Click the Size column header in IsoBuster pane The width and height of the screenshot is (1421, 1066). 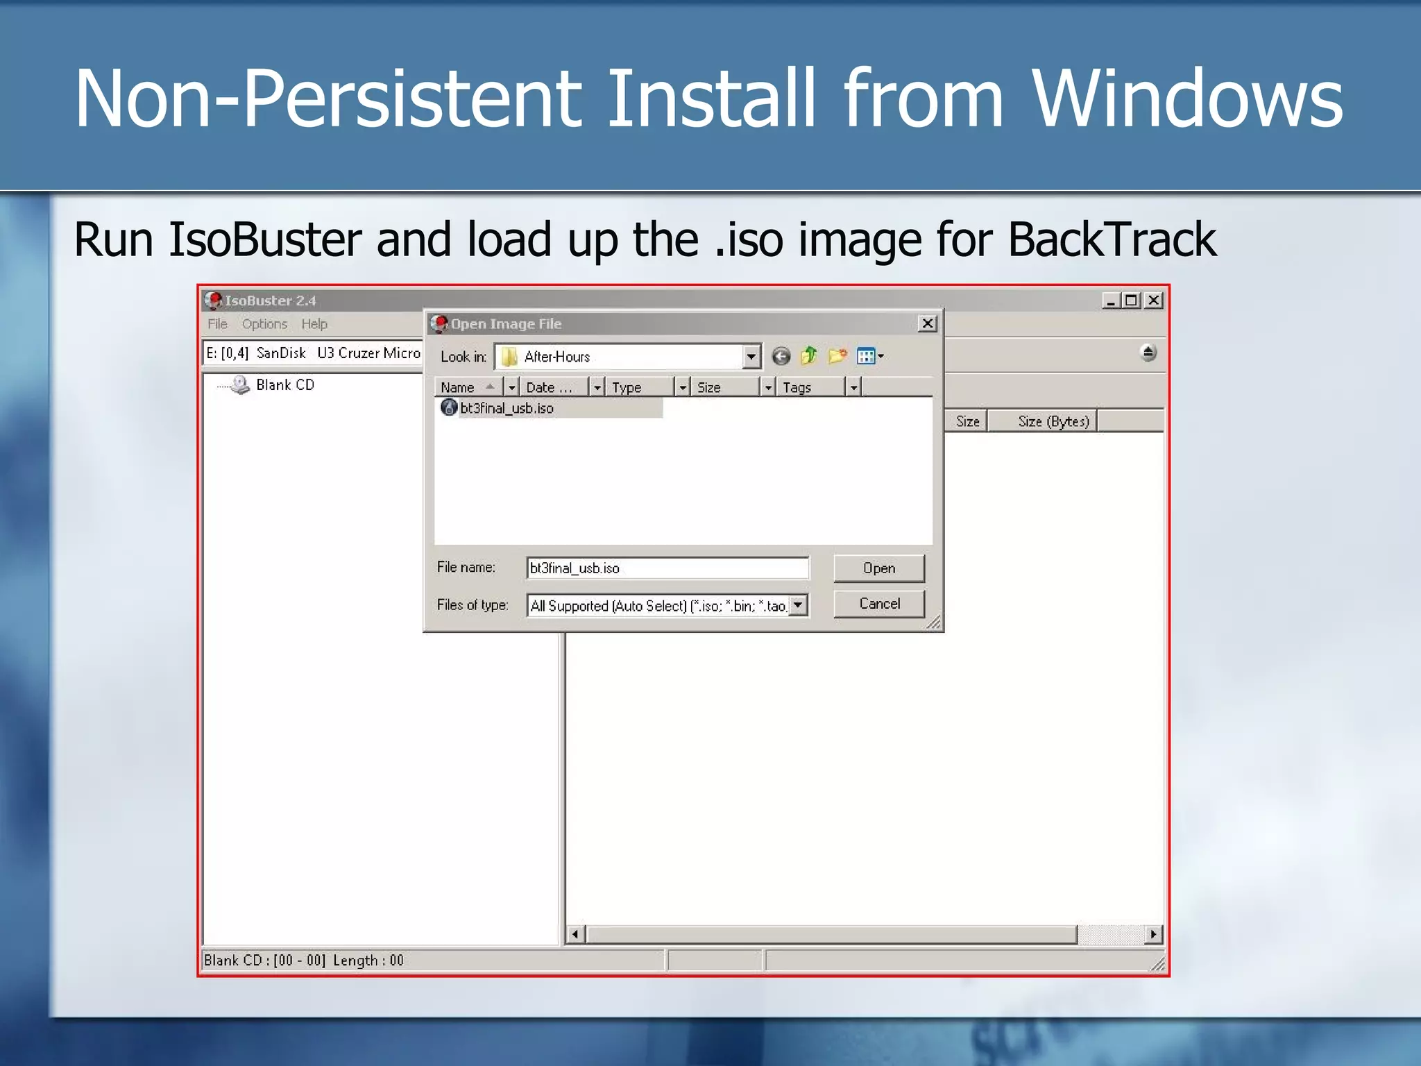point(967,421)
